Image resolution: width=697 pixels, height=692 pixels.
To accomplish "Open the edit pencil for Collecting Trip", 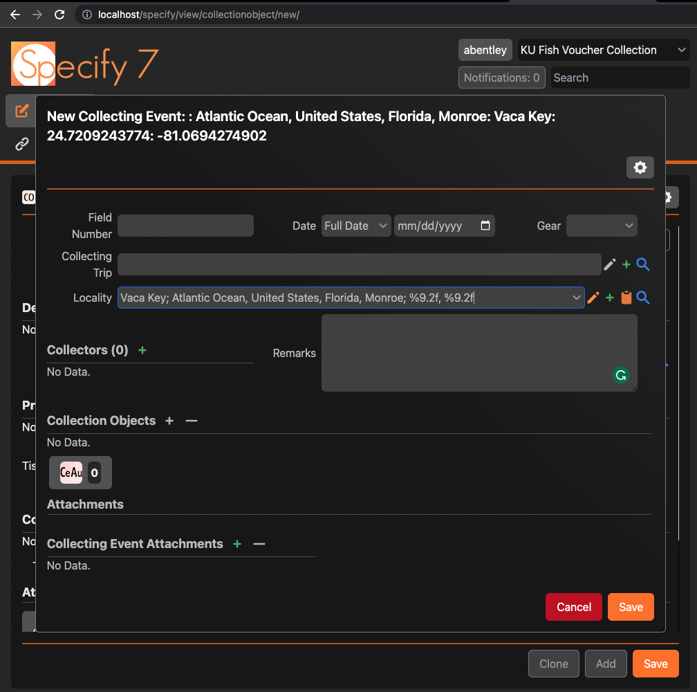I will [609, 264].
